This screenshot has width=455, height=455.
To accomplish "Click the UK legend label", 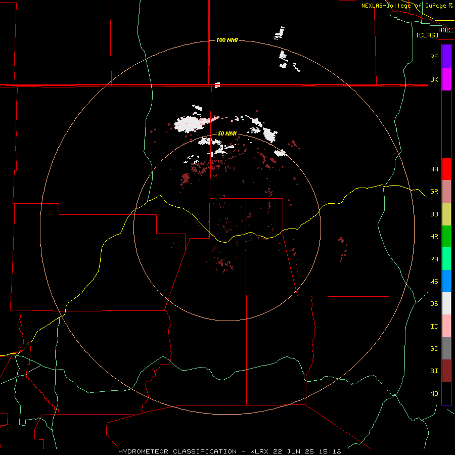I will [x=434, y=79].
